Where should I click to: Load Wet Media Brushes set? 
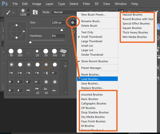click(x=135, y=37)
